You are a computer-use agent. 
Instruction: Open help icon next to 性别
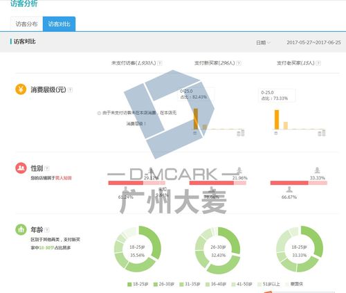click(x=47, y=168)
